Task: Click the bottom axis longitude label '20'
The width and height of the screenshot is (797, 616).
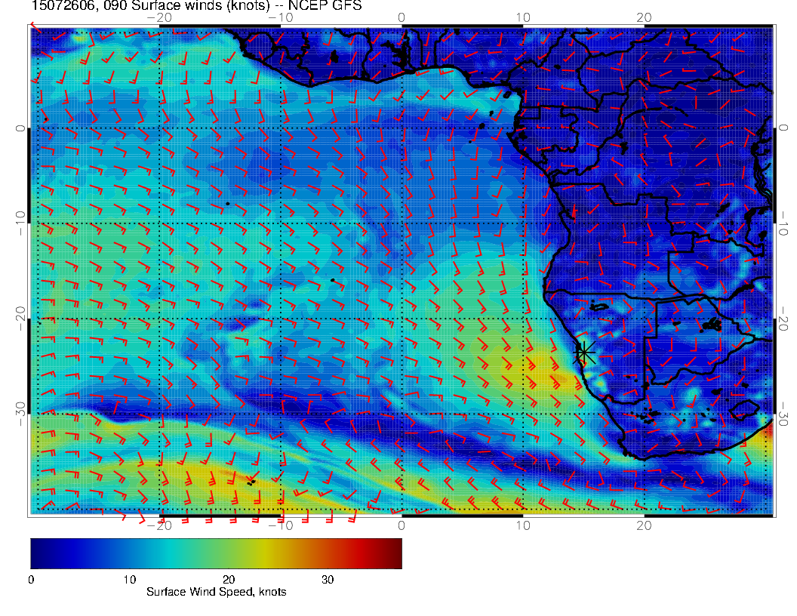Action: (644, 525)
